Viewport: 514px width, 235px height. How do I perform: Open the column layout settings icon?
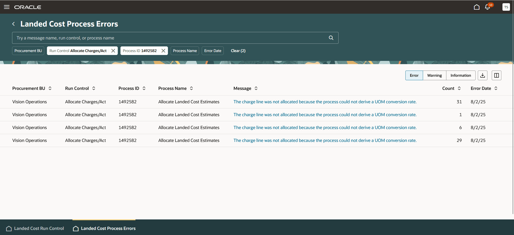coord(496,75)
